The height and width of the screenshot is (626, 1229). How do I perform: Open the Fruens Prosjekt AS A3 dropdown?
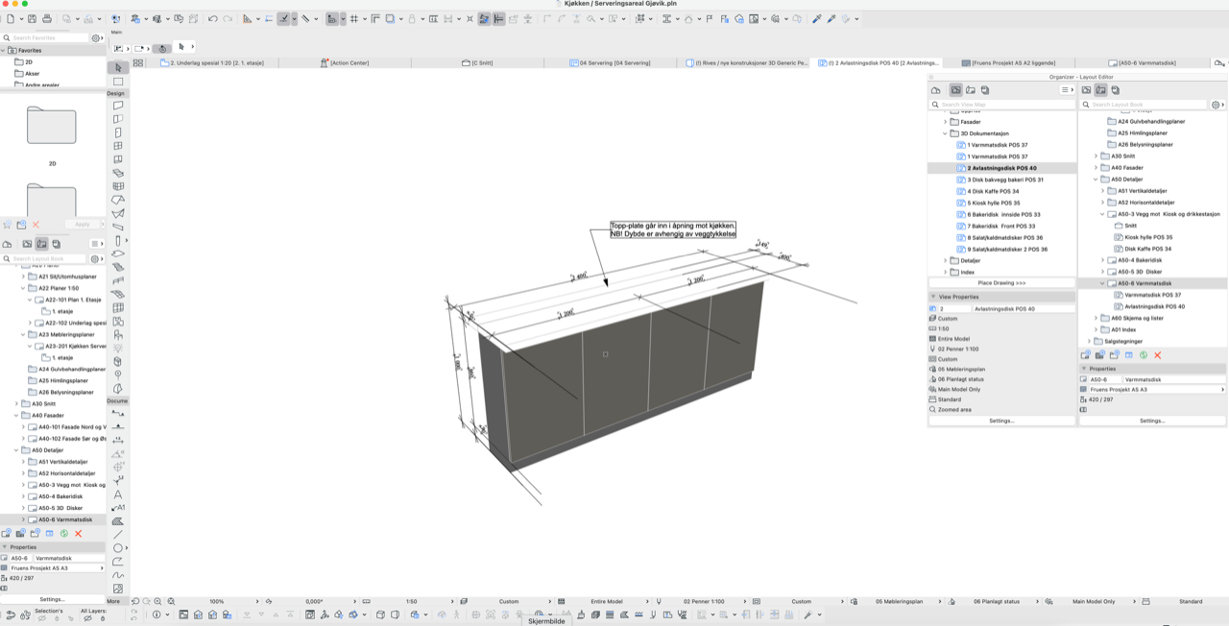[x=1152, y=390]
